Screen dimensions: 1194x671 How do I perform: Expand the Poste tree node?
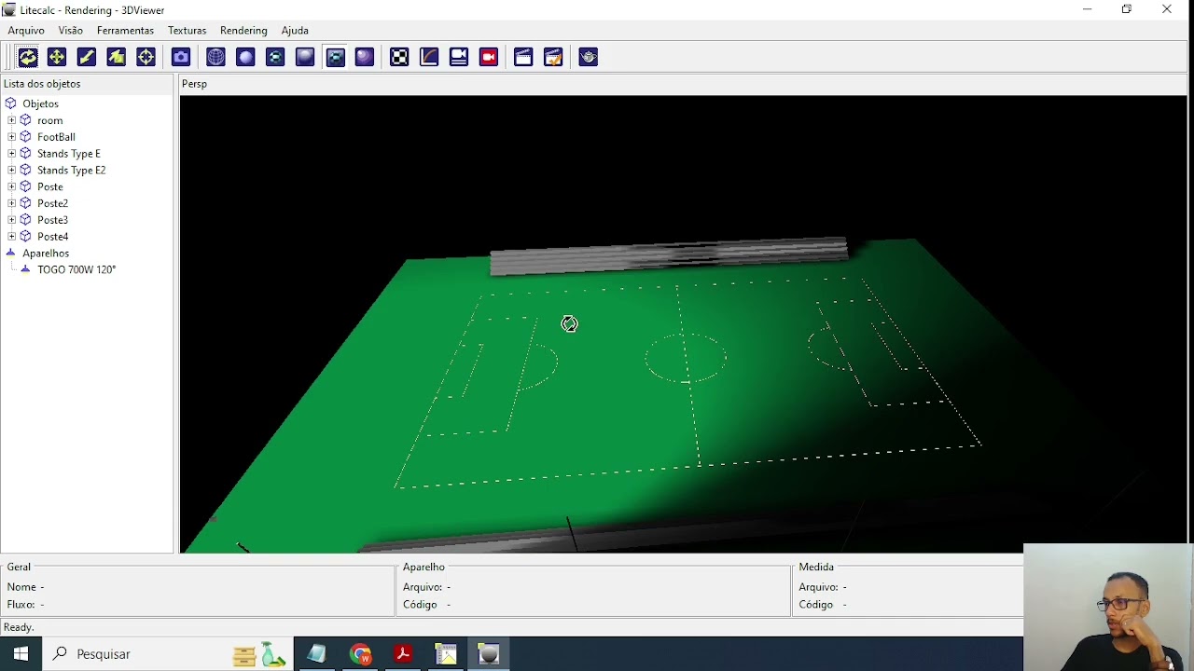click(x=11, y=186)
